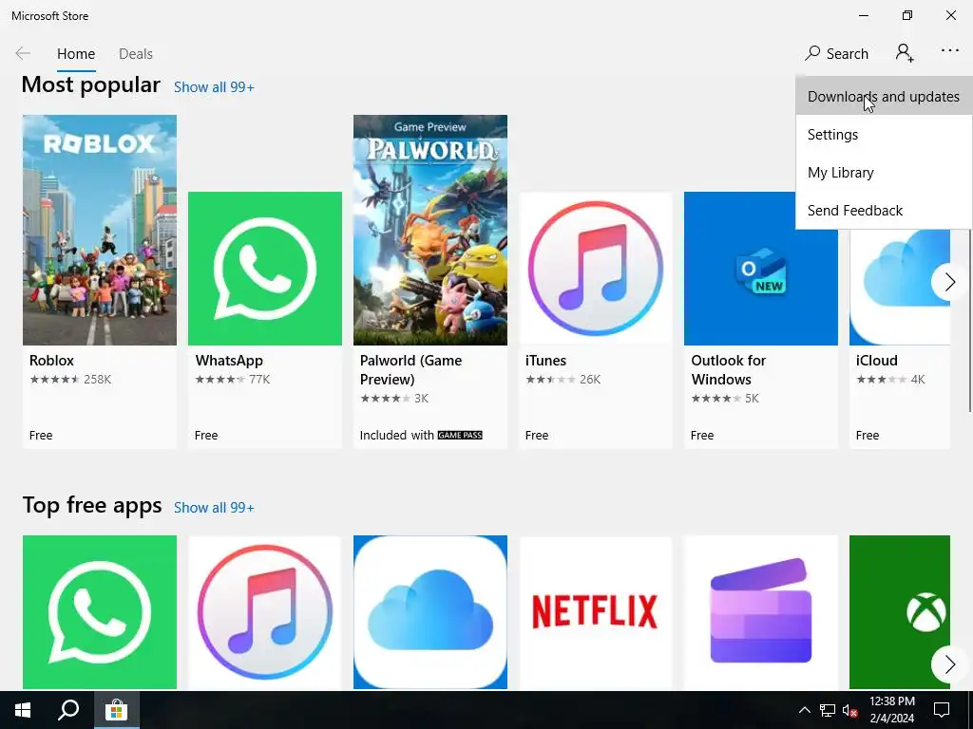
Task: Click the iTunes title text
Action: 545,361
